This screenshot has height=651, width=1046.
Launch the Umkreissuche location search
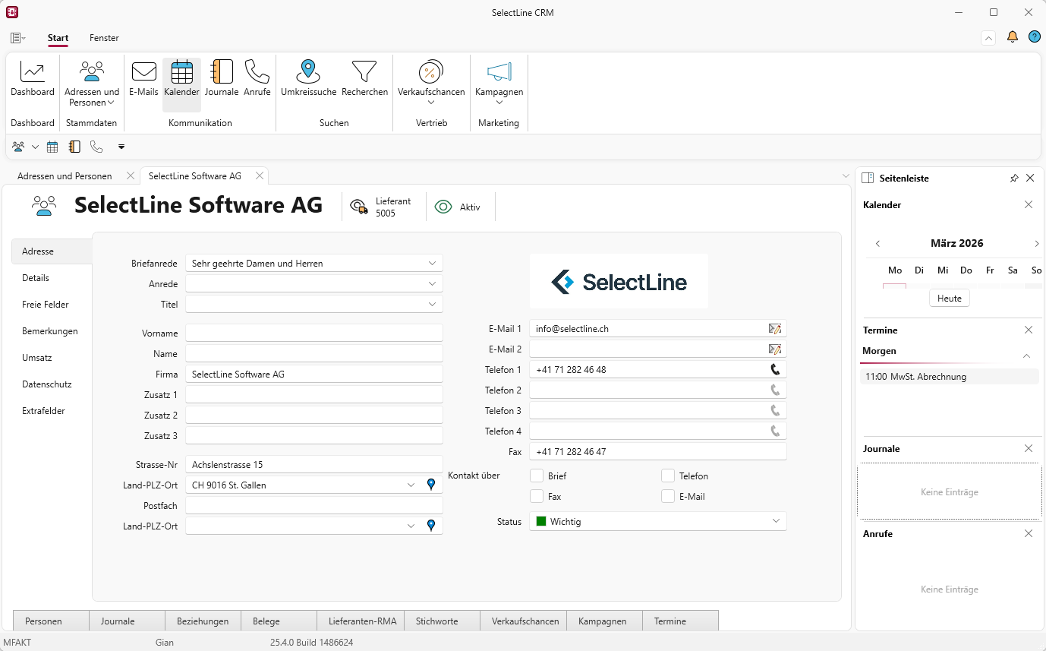pos(307,79)
